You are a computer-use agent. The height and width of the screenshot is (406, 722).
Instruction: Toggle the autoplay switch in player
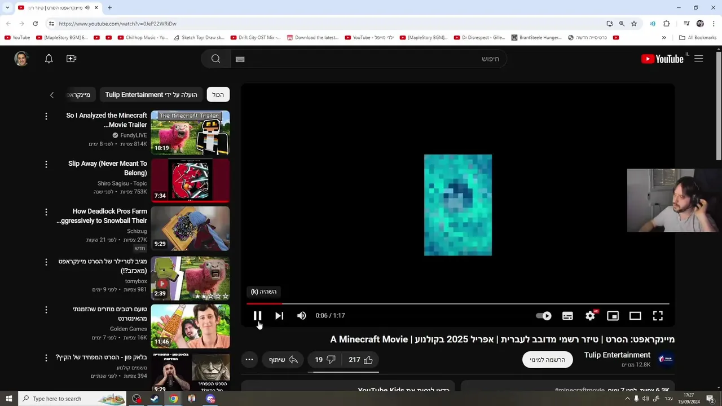(544, 316)
